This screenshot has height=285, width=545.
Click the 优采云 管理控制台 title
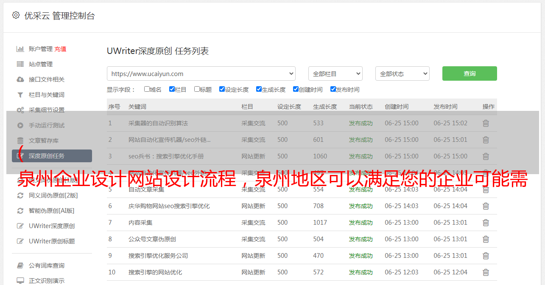click(59, 16)
